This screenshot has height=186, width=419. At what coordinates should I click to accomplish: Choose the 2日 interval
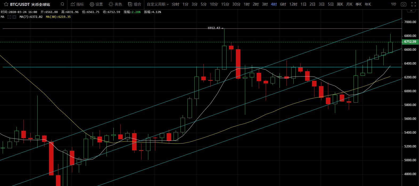click(x=313, y=4)
